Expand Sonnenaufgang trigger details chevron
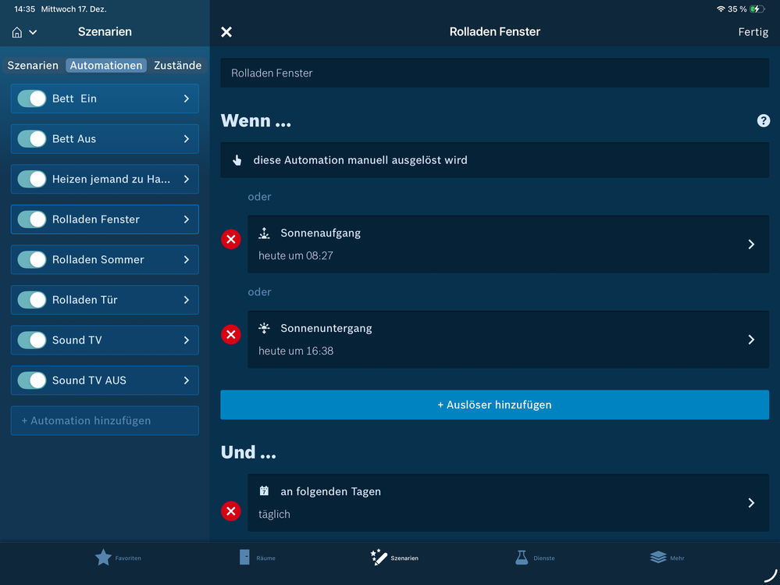 (x=751, y=244)
